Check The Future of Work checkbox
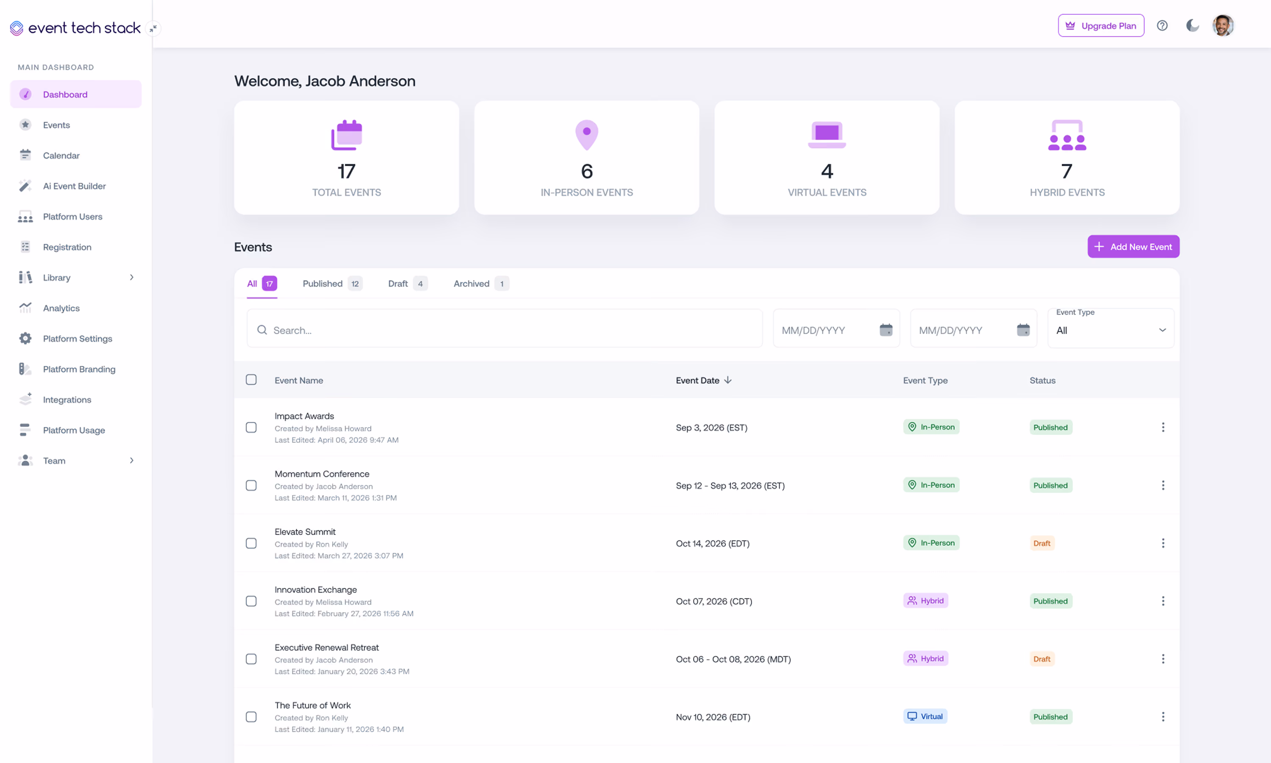Image resolution: width=1271 pixels, height=763 pixels. coord(251,717)
